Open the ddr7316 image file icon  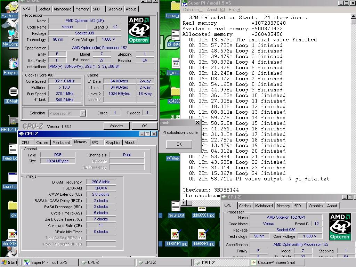point(12,235)
